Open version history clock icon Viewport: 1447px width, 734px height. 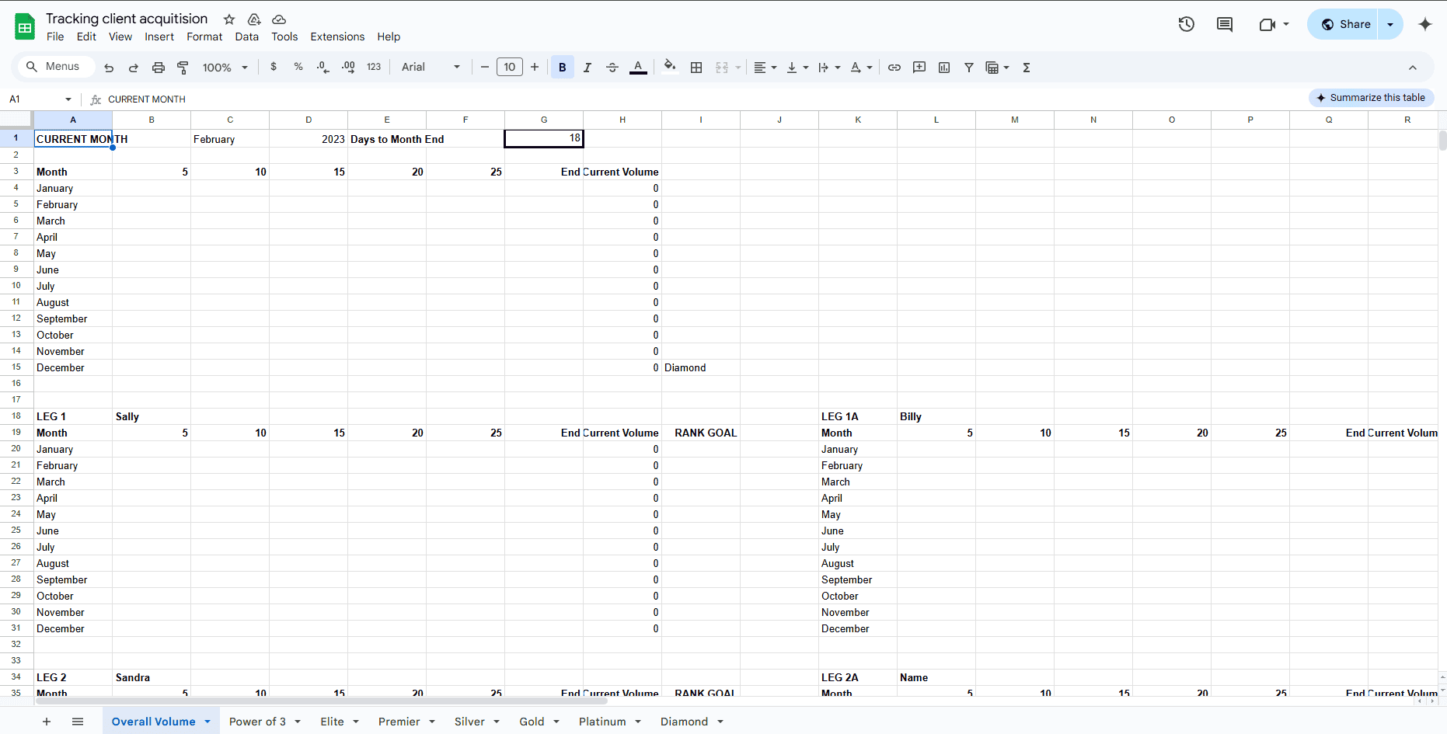(x=1186, y=24)
